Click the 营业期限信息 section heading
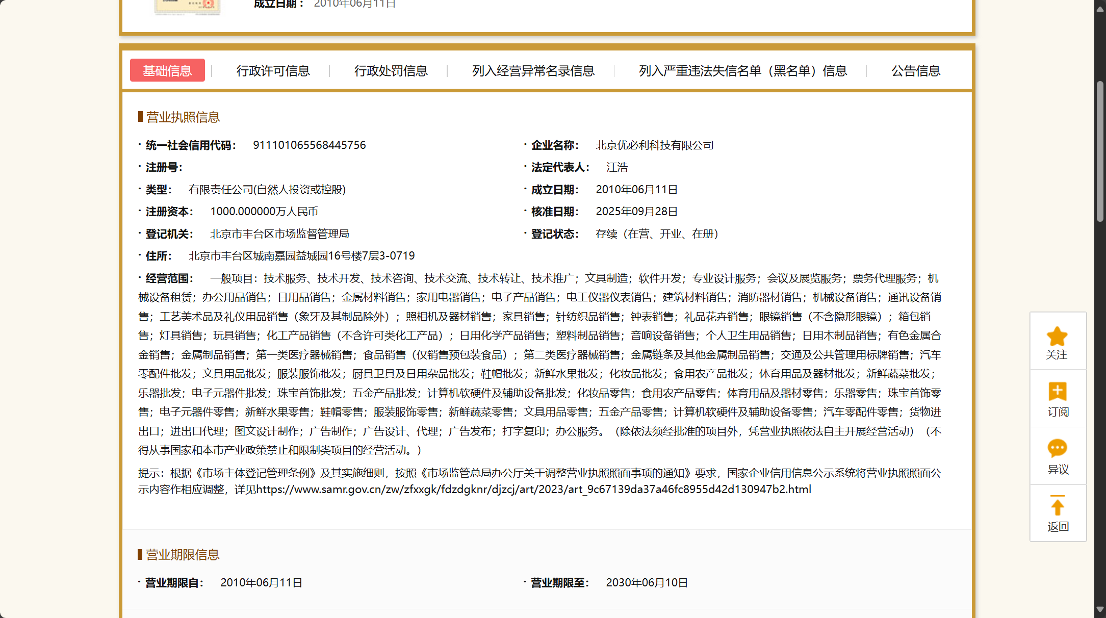This screenshot has height=618, width=1106. tap(183, 555)
